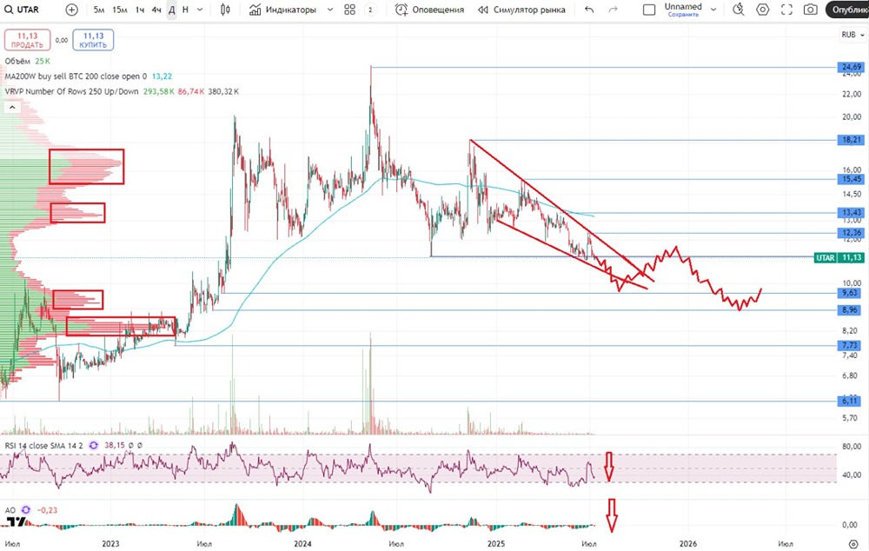
Task: Select the 18,21 price level label
Action: (852, 140)
